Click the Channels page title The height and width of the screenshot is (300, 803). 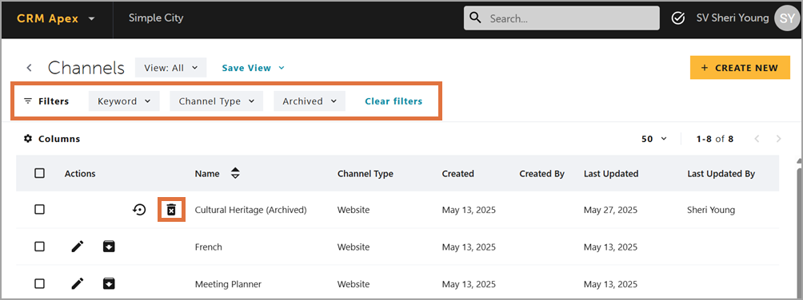tap(86, 68)
